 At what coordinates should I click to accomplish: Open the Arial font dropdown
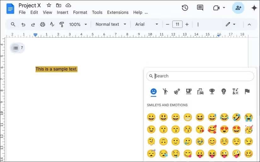[147, 24]
